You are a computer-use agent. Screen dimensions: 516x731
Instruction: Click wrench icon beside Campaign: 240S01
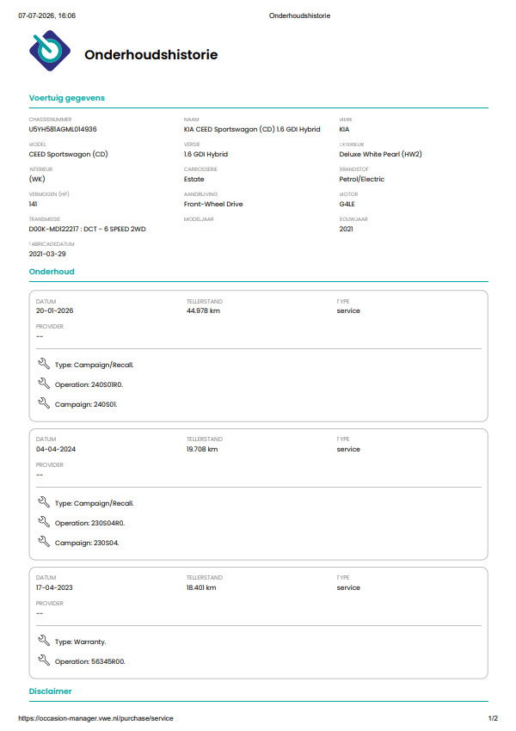(44, 402)
